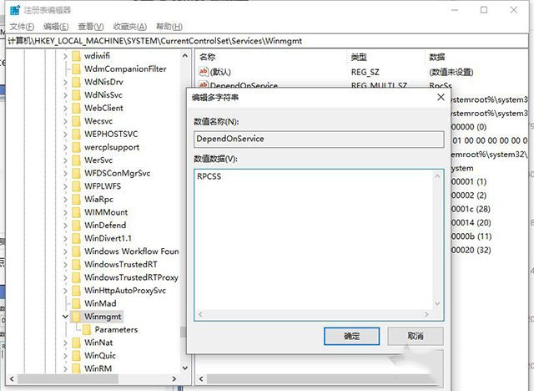
Task: Click the wdiwifi folder icon
Action: [x=76, y=56]
